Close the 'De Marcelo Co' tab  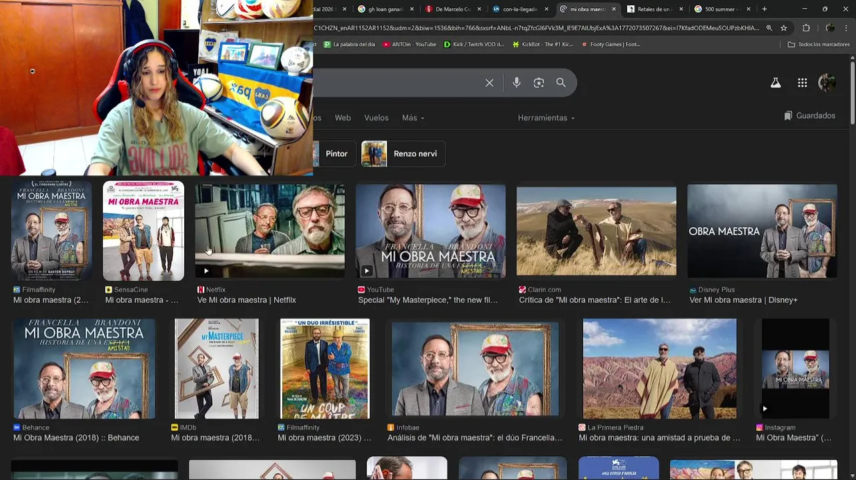click(479, 9)
